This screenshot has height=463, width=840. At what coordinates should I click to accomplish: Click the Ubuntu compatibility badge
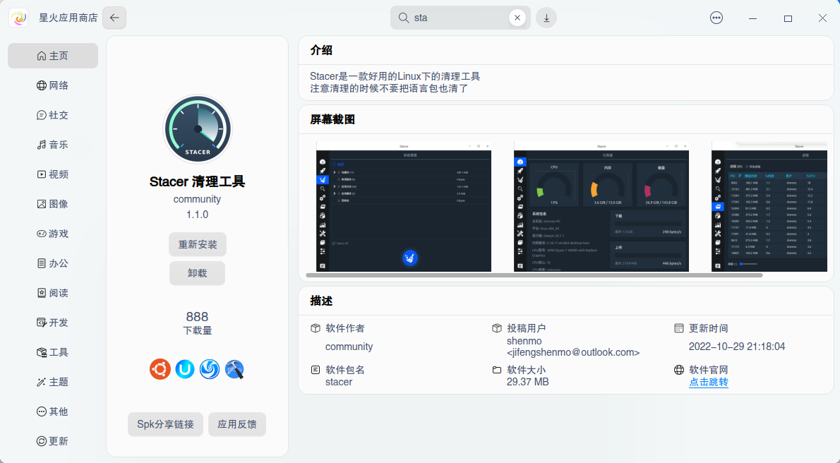(160, 369)
